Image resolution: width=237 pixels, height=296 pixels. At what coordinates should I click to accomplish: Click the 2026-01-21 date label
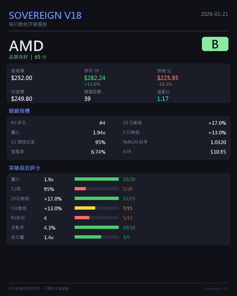214,14
